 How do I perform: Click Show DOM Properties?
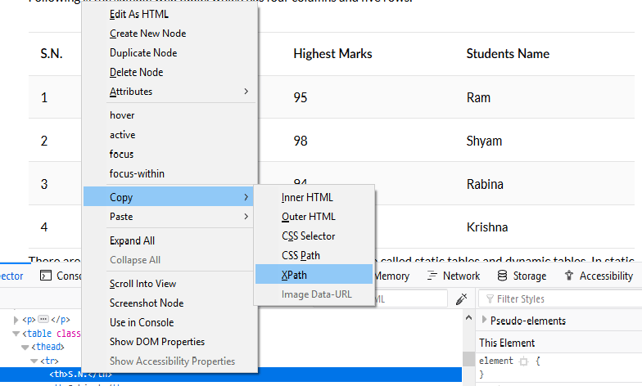(157, 342)
